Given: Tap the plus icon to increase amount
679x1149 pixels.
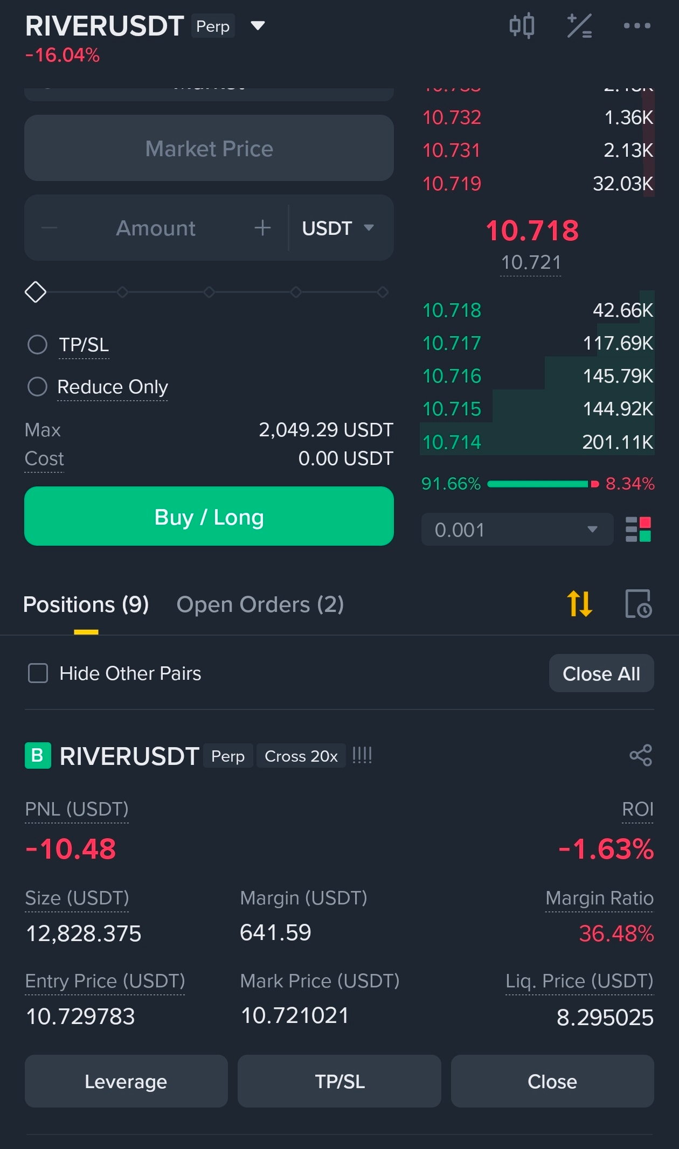Looking at the screenshot, I should pyautogui.click(x=262, y=228).
